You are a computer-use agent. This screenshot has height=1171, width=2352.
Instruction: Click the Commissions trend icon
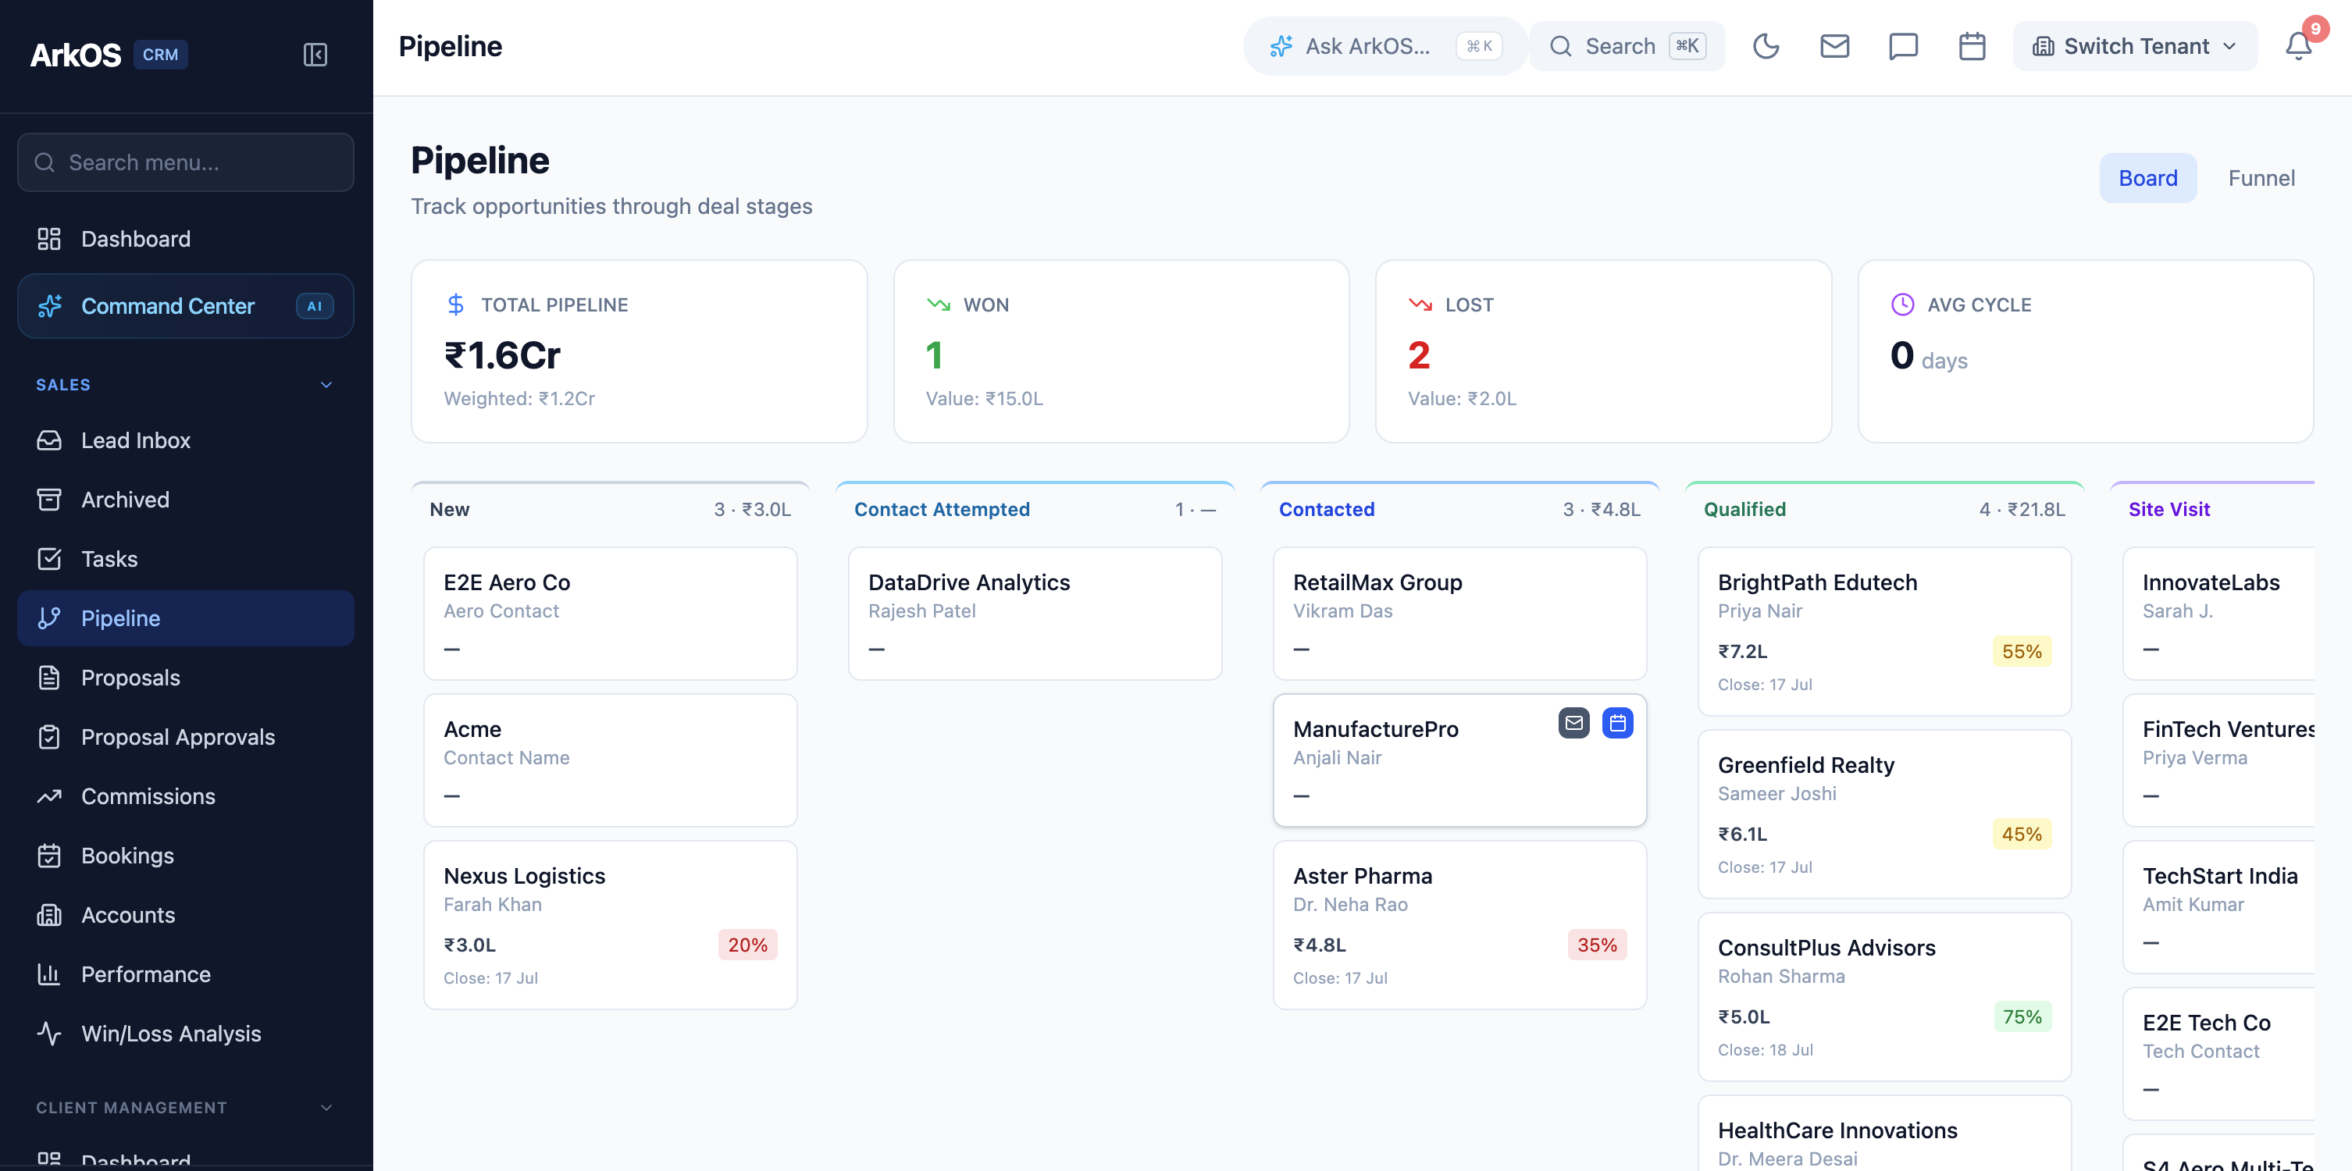[48, 797]
